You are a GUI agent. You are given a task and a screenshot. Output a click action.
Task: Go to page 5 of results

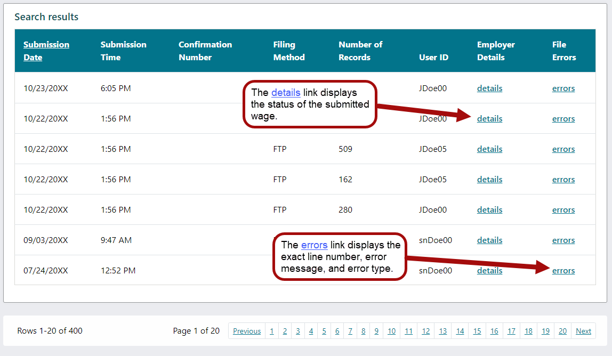point(324,331)
